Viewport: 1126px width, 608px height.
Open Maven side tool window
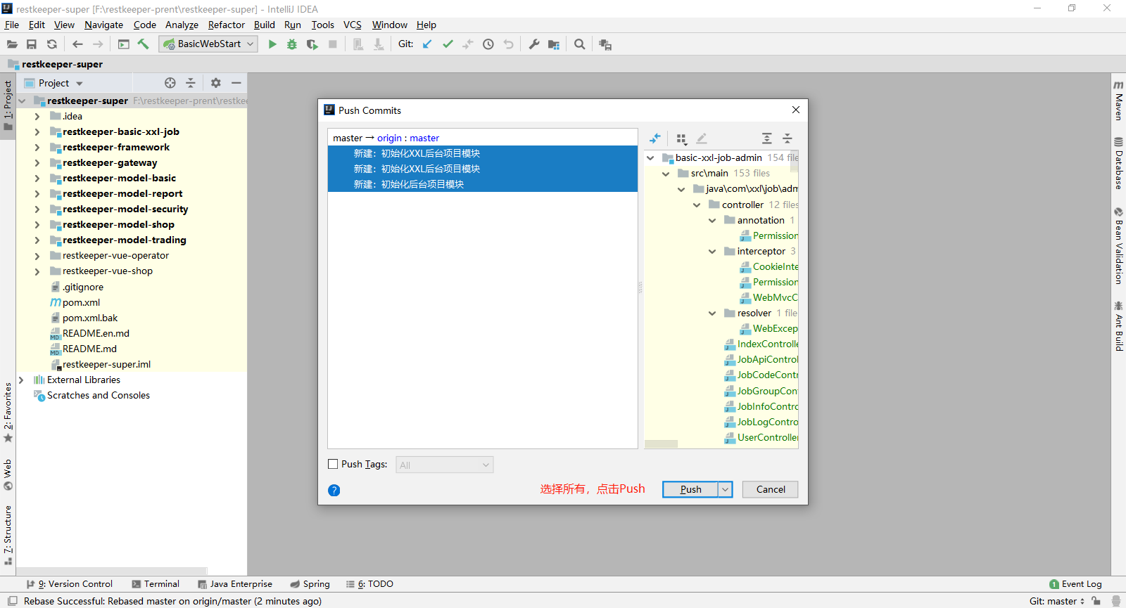1118,100
